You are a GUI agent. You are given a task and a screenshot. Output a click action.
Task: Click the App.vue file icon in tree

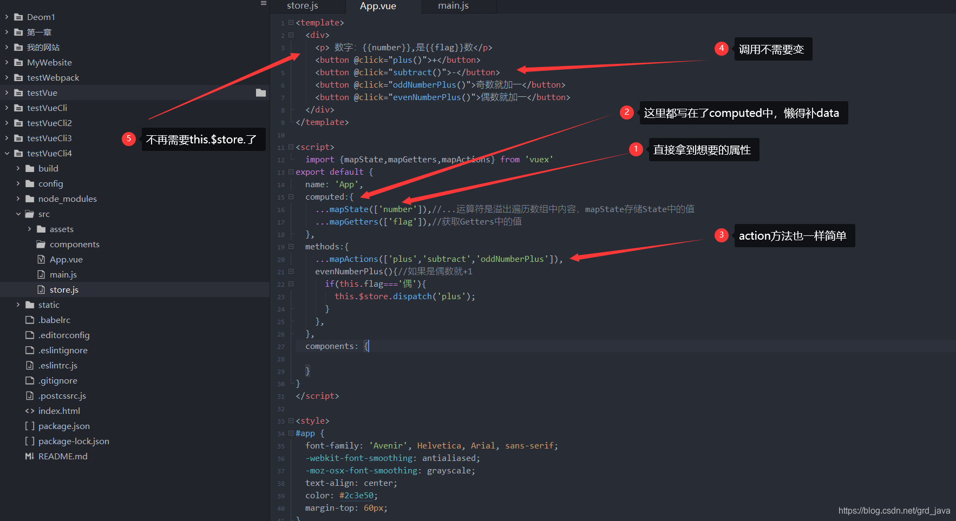pyautogui.click(x=41, y=260)
